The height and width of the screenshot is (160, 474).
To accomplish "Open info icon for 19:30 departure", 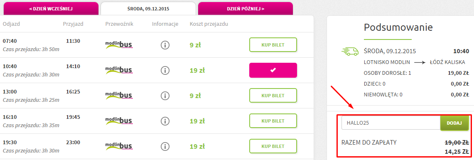I will click(165, 146).
